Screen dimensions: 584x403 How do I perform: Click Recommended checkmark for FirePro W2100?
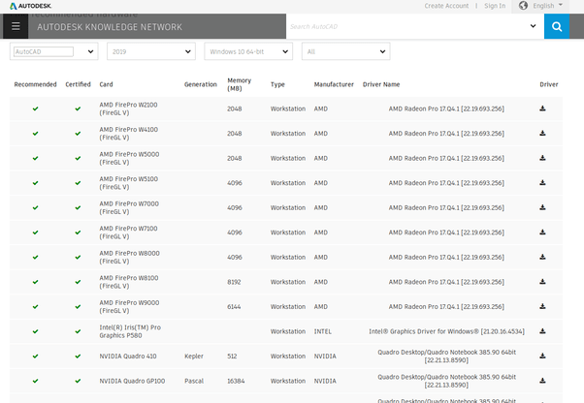[x=35, y=108]
